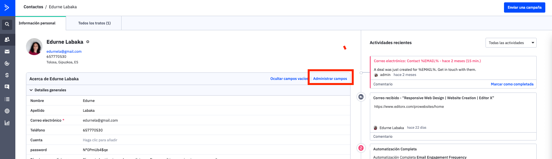This screenshot has width=552, height=159.
Task: Open Automations via the sidebar circular icon
Action: tap(7, 63)
